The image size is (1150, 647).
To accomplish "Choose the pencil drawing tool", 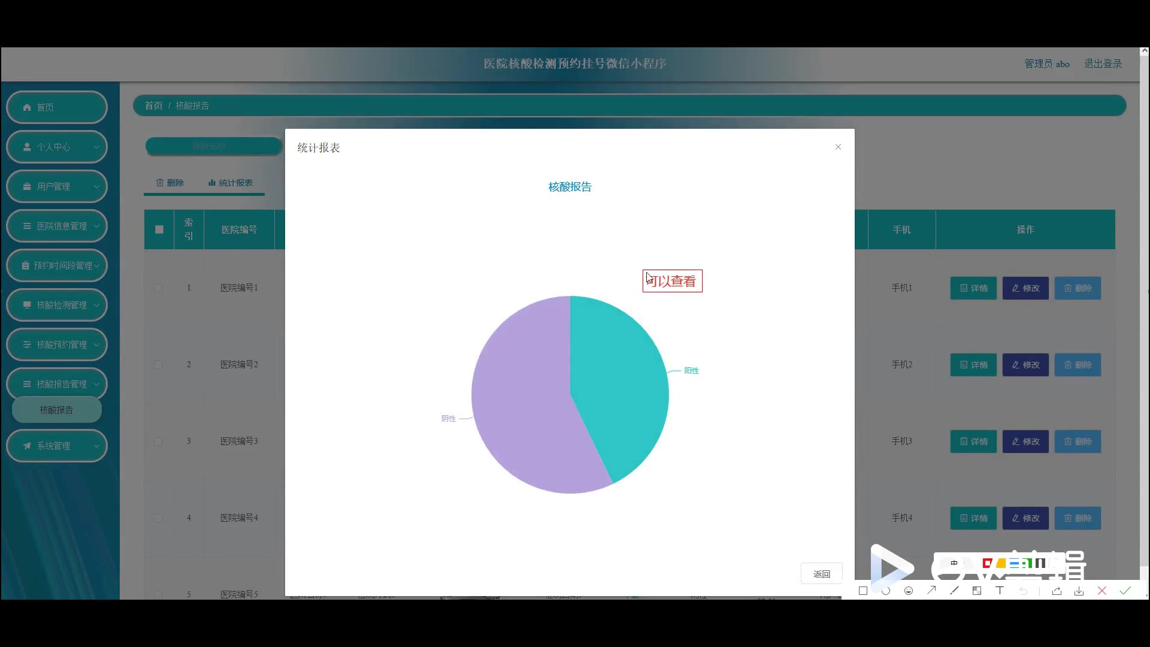I will click(x=954, y=591).
